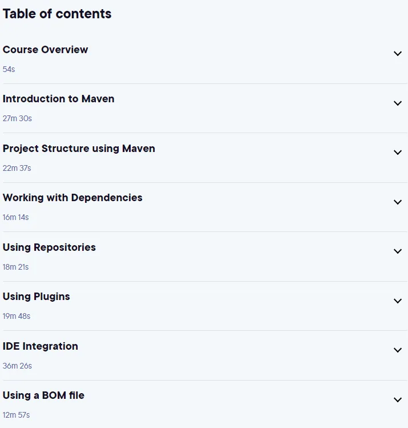Expand the Course Overview section chevron

coord(398,54)
